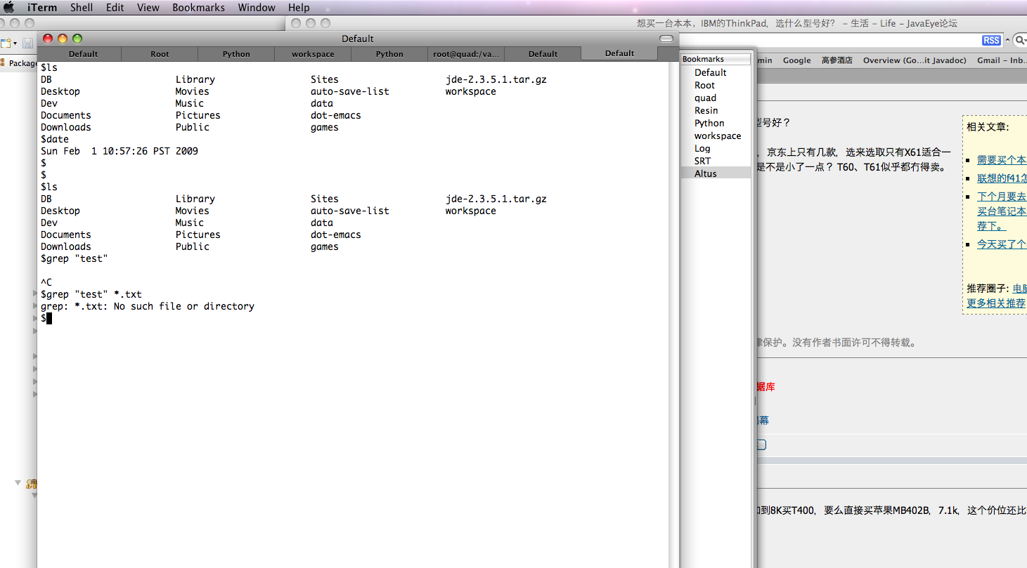Click the terminal line 'grep: *.txt: No such file or directory'
This screenshot has height=568, width=1027.
pyautogui.click(x=148, y=306)
